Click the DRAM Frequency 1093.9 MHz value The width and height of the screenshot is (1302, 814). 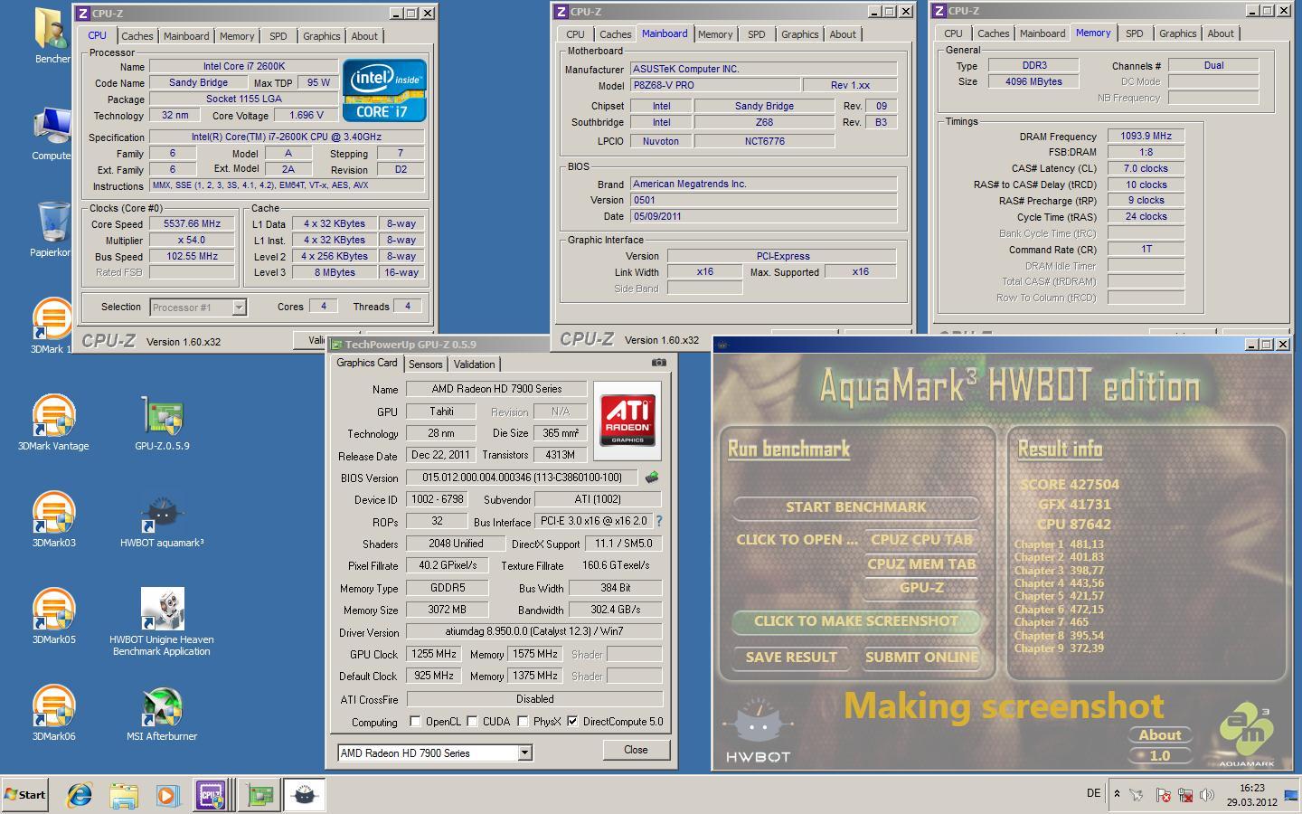click(1146, 137)
